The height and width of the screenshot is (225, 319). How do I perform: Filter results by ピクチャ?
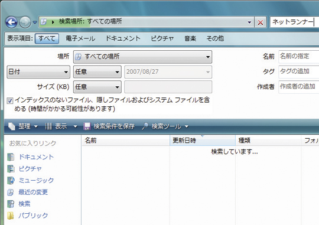tap(162, 38)
